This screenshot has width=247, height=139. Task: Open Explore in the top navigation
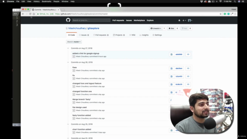tap(150, 20)
